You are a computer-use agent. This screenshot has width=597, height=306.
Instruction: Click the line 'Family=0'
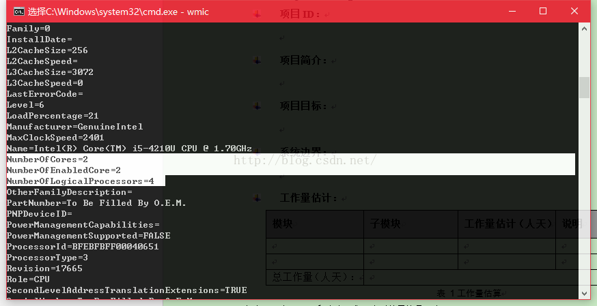tap(29, 29)
